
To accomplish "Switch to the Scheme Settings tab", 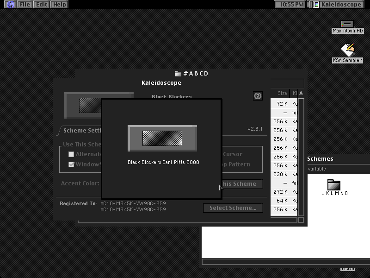I will [82, 131].
